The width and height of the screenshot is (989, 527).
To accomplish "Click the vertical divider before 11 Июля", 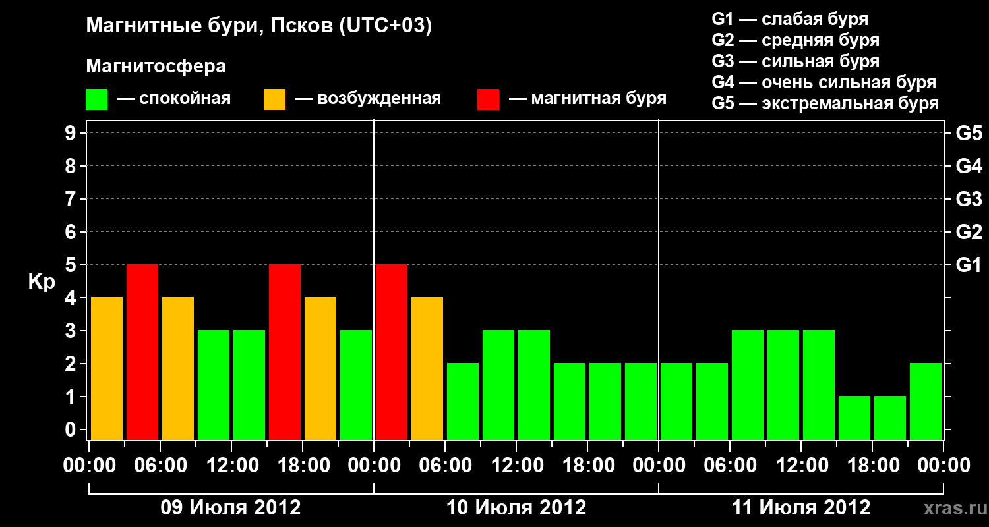I will 659,280.
